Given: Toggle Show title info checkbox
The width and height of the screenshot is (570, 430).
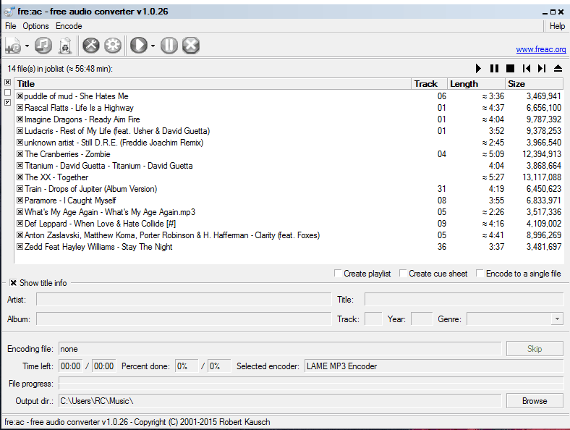Looking at the screenshot, I should click(x=14, y=282).
